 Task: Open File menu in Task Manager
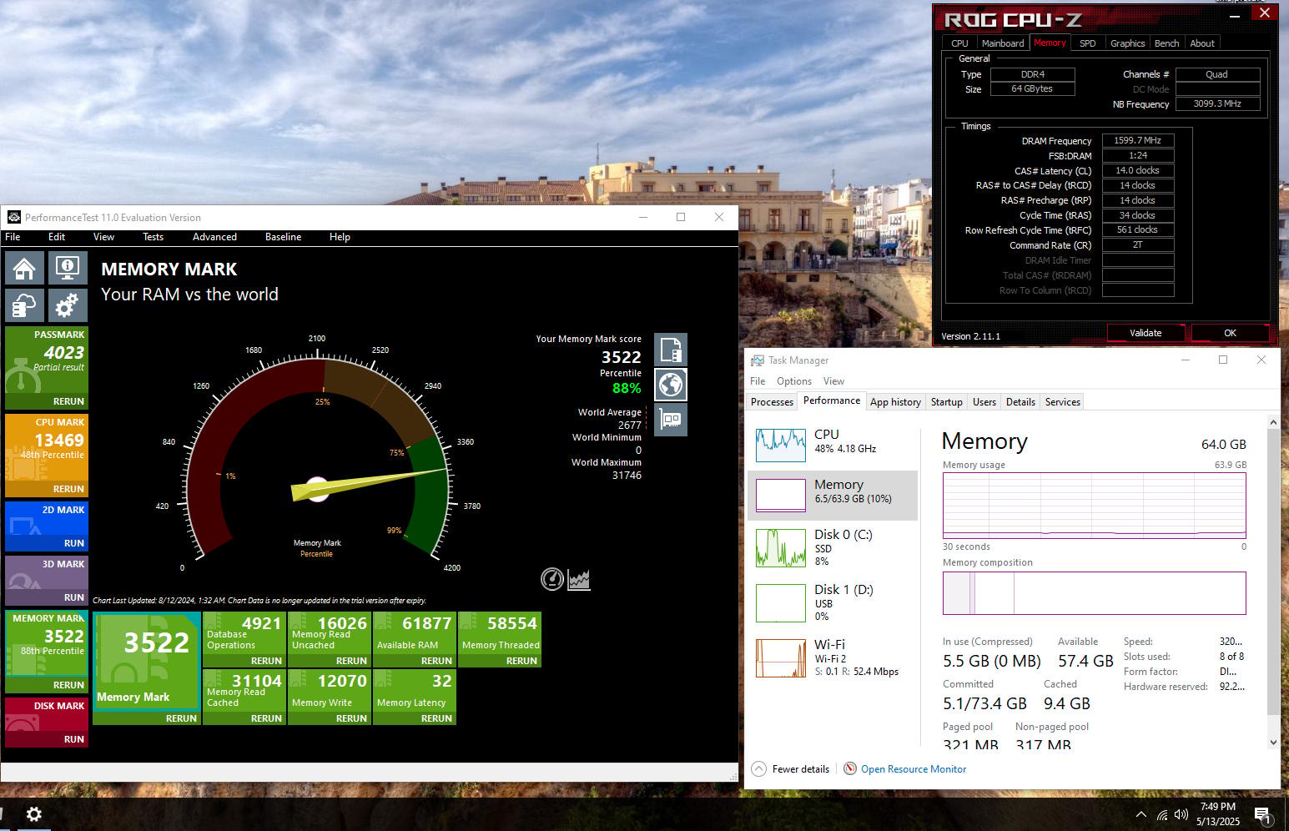(758, 381)
